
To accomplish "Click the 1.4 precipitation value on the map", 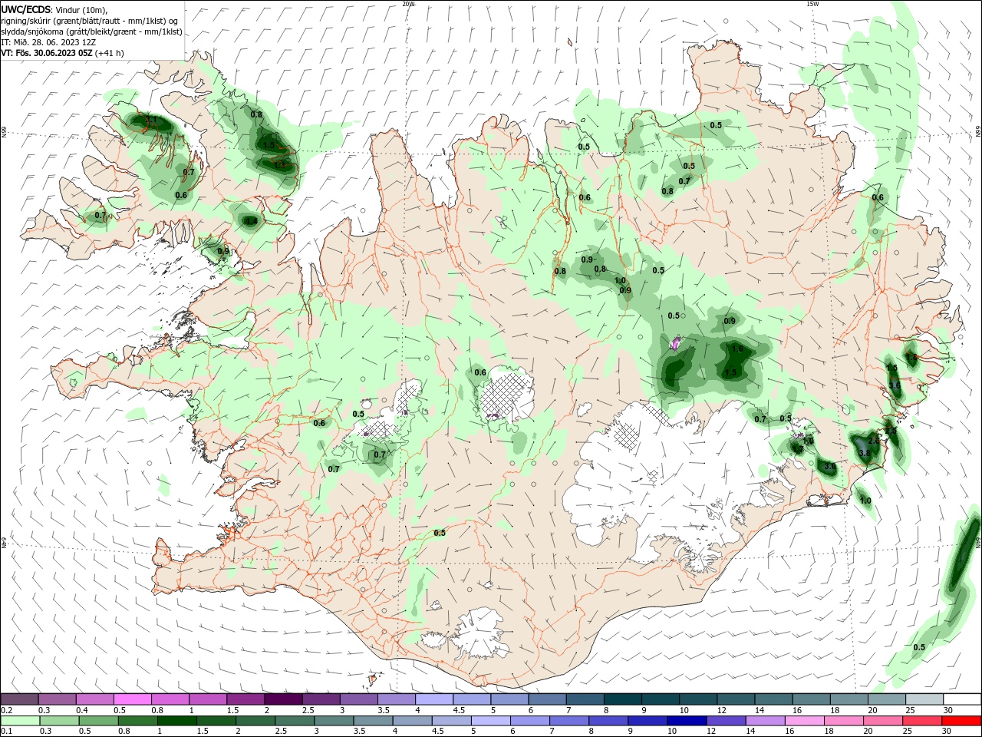I will click(x=251, y=221).
